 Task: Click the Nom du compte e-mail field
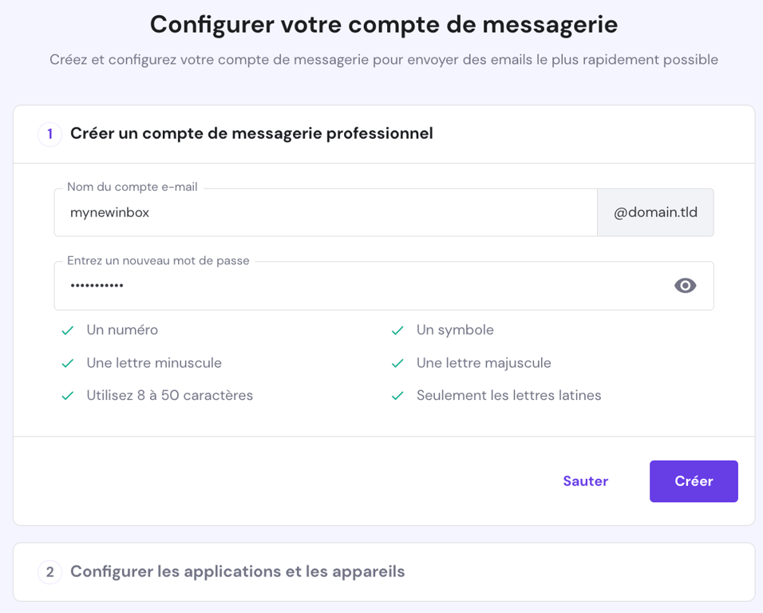pyautogui.click(x=319, y=212)
